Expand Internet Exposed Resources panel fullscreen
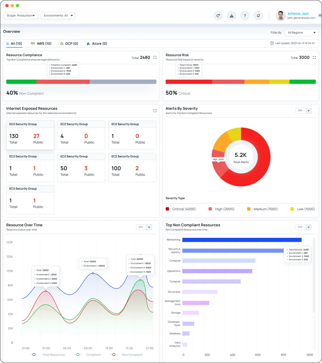322x363 pixels. point(155,111)
